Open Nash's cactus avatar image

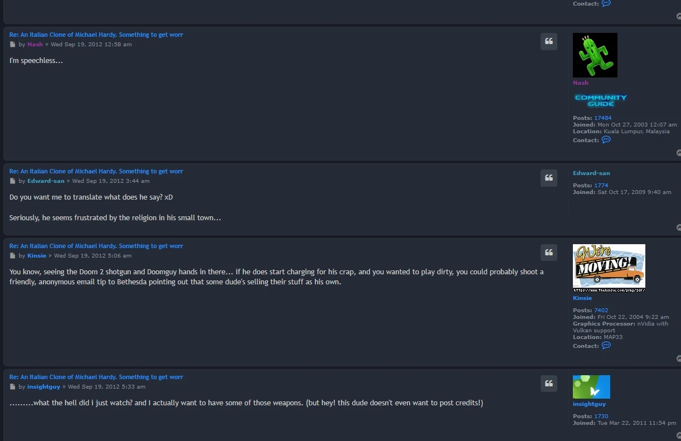point(595,55)
